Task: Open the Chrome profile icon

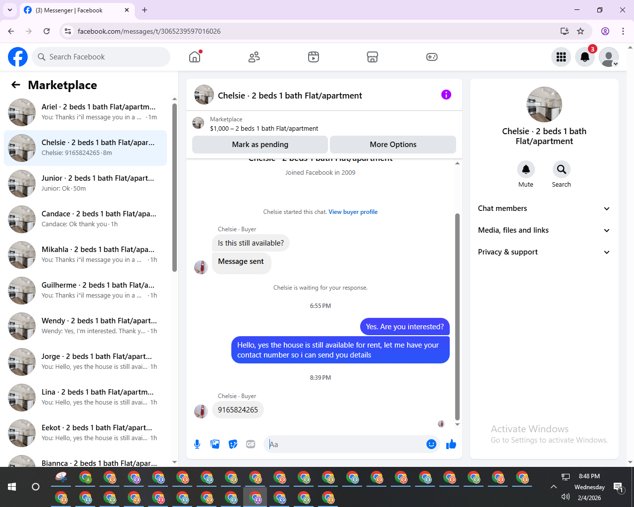Action: click(605, 31)
